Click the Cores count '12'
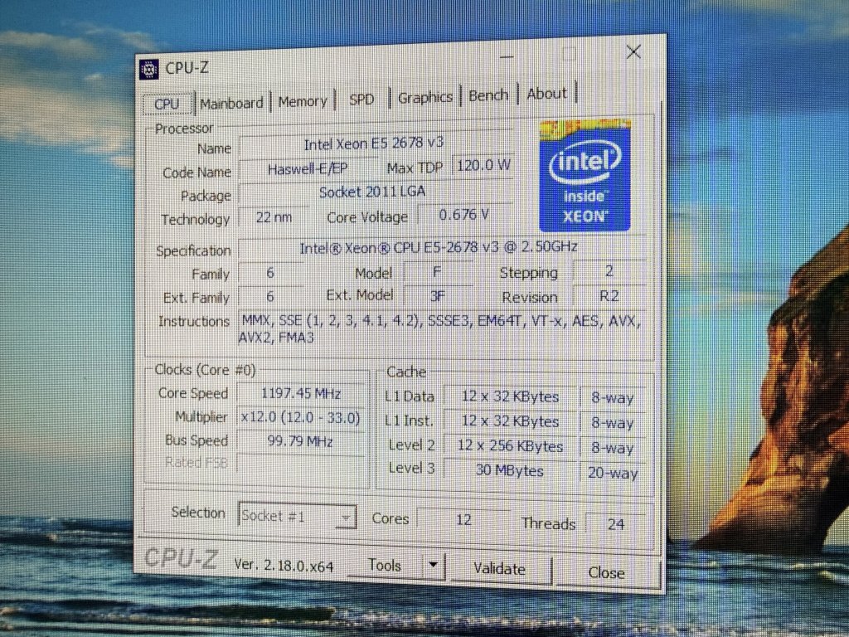The height and width of the screenshot is (637, 849). [x=463, y=520]
